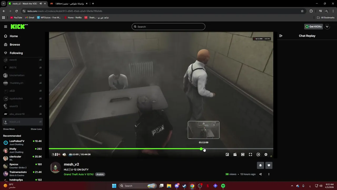337x190 pixels.
Task: Open followed channel abu_abeer16
Action: coord(22,114)
